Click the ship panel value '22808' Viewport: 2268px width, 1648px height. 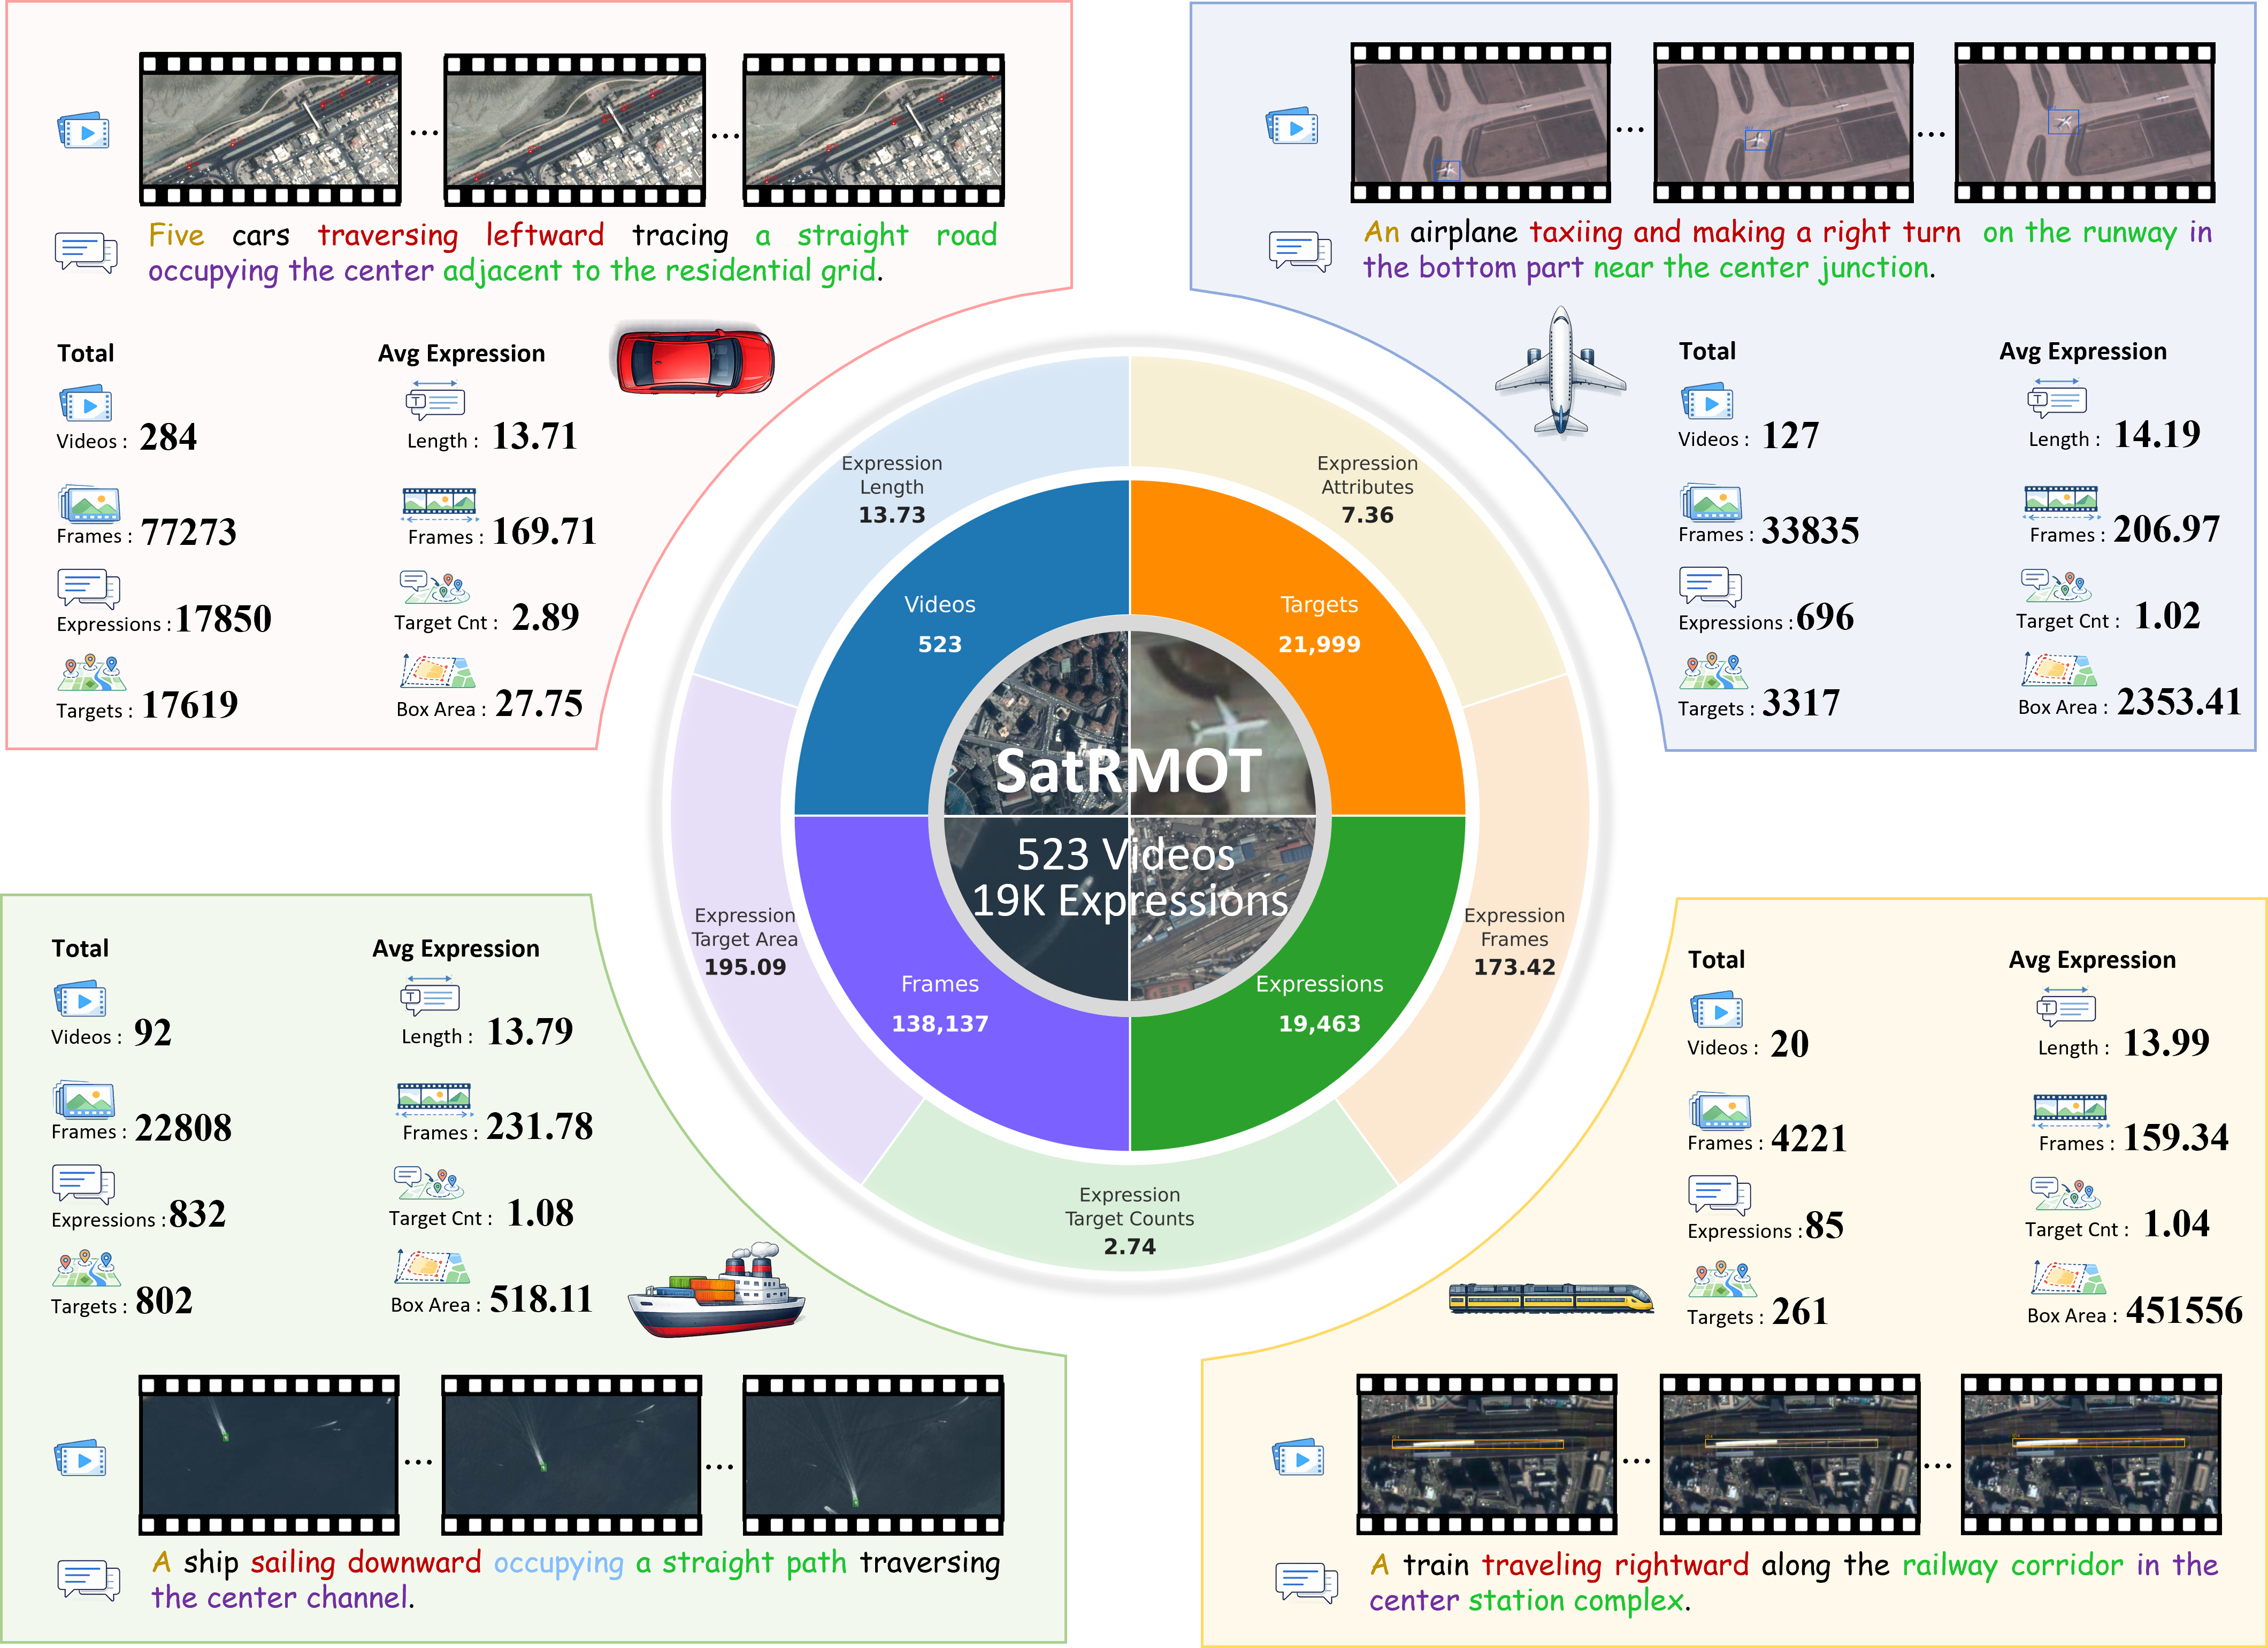pos(183,1127)
